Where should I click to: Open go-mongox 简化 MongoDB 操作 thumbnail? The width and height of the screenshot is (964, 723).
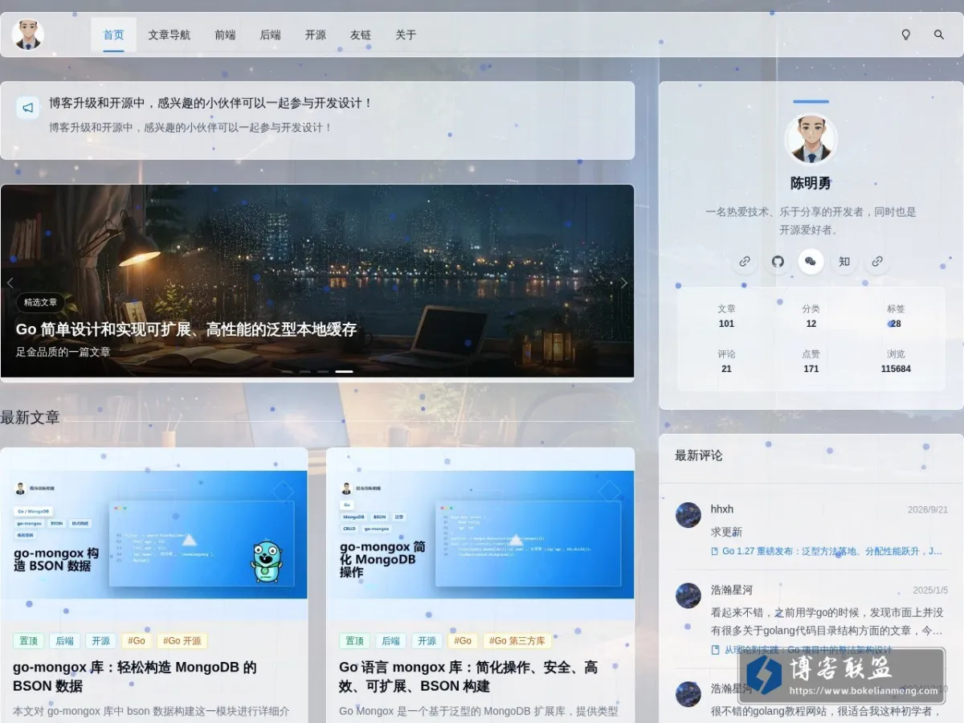click(480, 534)
